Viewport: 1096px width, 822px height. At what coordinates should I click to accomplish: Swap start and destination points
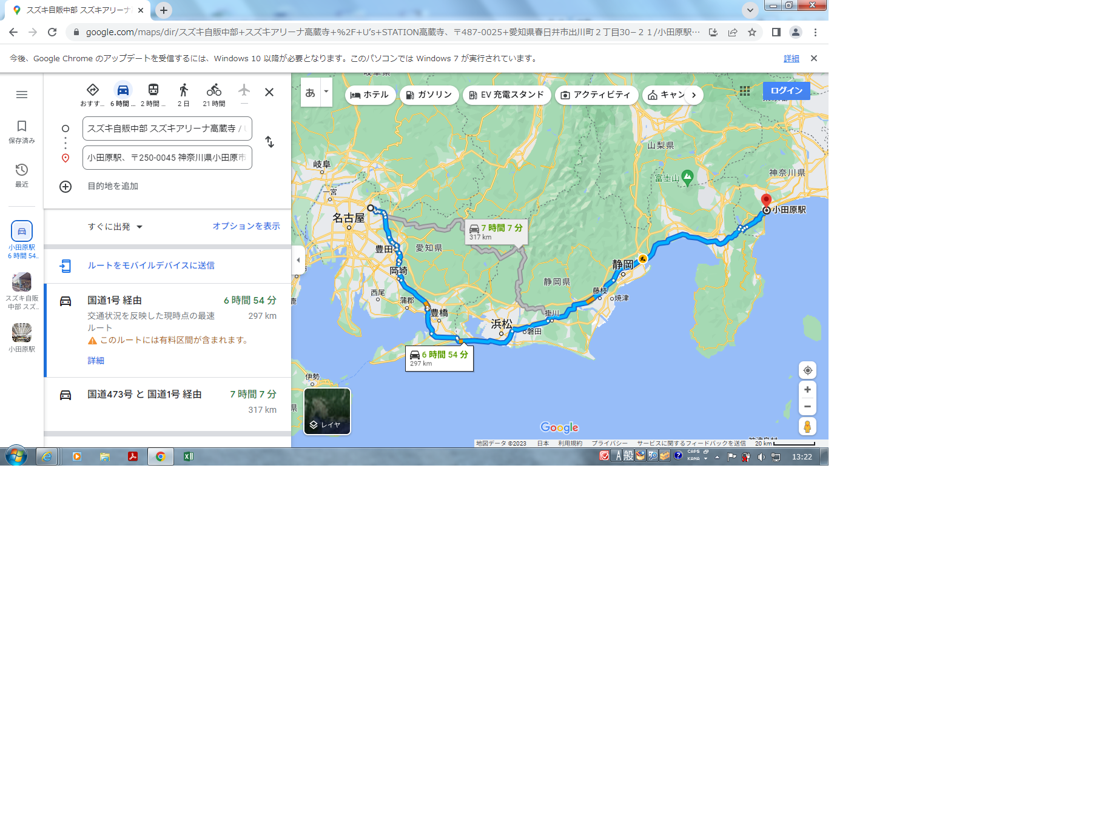270,142
